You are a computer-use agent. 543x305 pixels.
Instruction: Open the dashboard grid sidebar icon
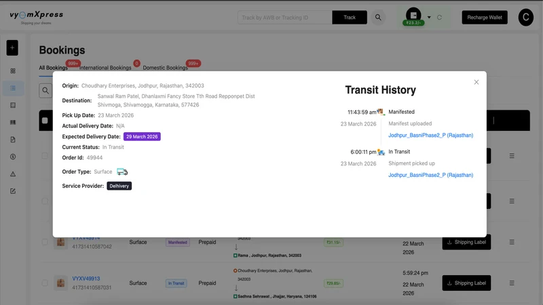tap(13, 71)
